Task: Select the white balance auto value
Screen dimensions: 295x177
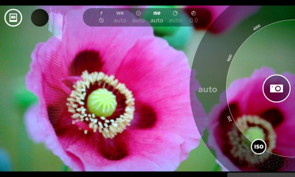Action: pos(120,20)
